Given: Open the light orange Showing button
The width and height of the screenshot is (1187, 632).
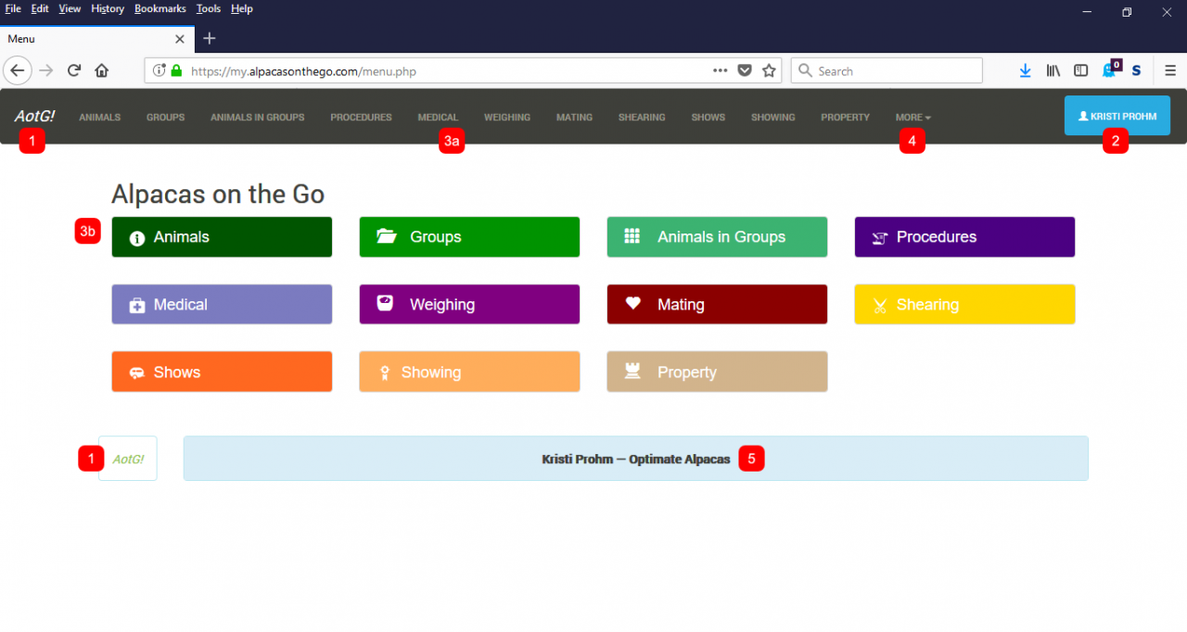Looking at the screenshot, I should [x=469, y=373].
